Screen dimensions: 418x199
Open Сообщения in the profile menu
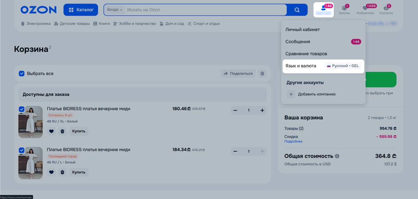[298, 42]
